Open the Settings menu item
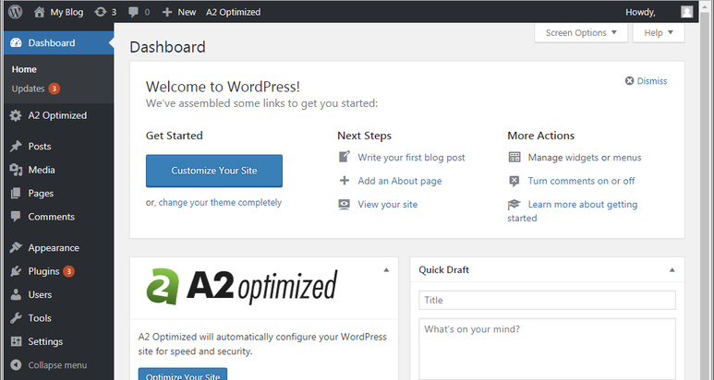 45,341
